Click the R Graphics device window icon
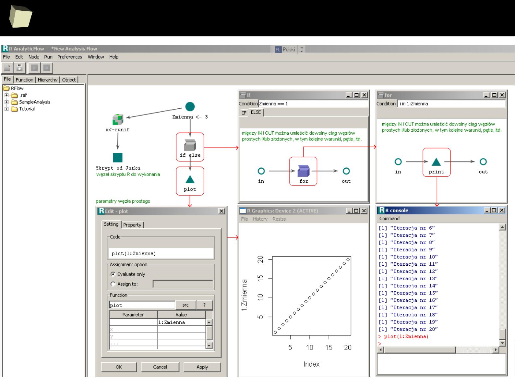 (x=243, y=211)
